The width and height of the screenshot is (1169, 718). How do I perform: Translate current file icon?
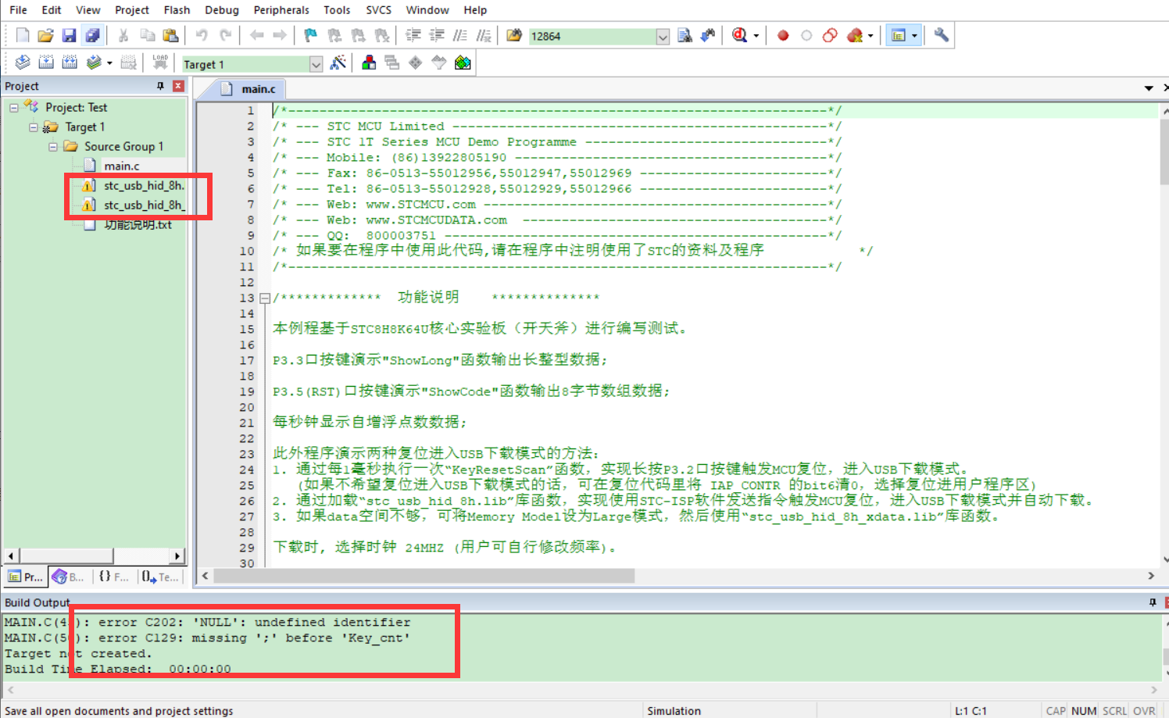point(23,63)
